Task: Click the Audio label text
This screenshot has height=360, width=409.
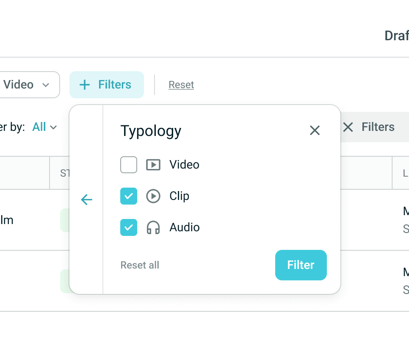Action: 185,227
